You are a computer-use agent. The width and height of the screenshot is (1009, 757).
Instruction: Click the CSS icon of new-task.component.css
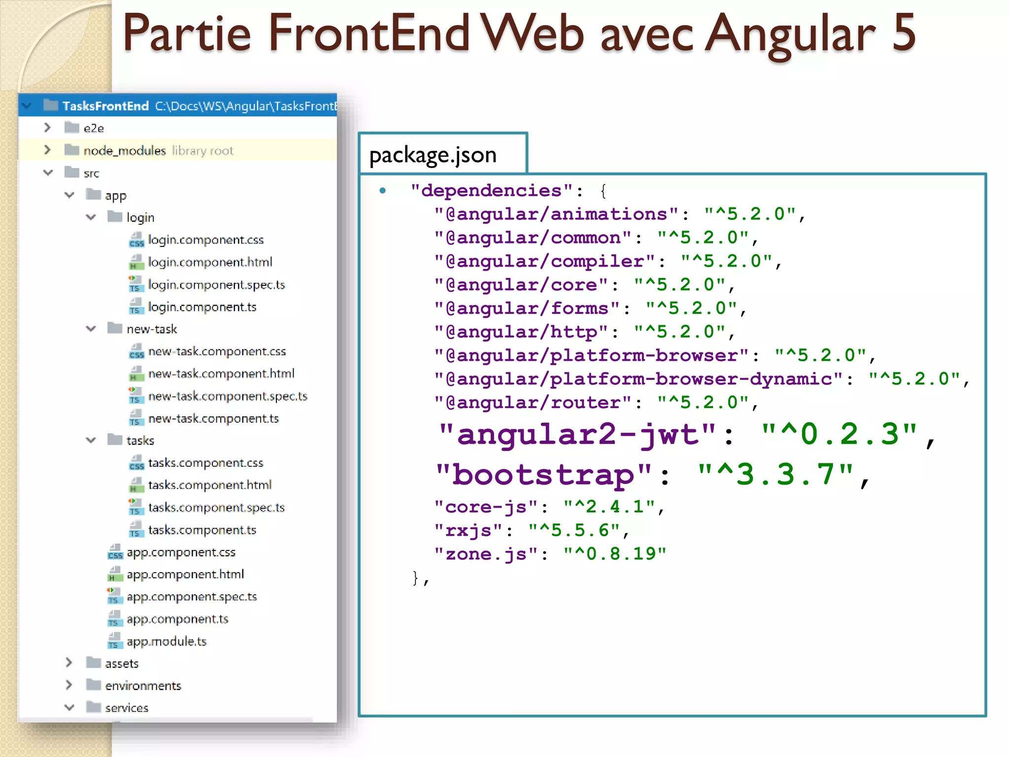[136, 351]
